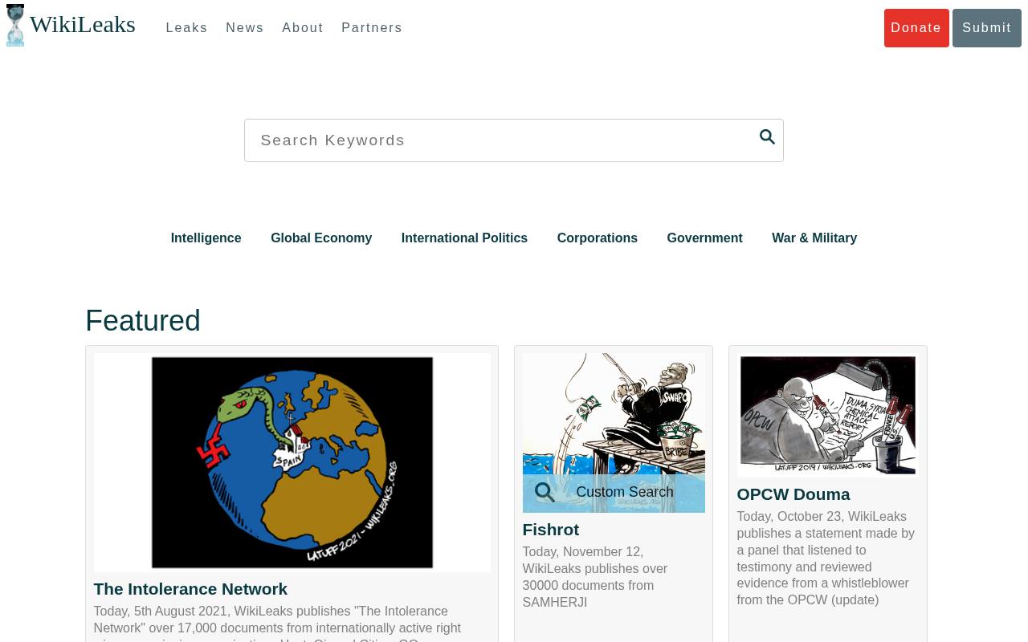Open the Partners menu item
This screenshot has width=1028, height=642.
click(372, 28)
